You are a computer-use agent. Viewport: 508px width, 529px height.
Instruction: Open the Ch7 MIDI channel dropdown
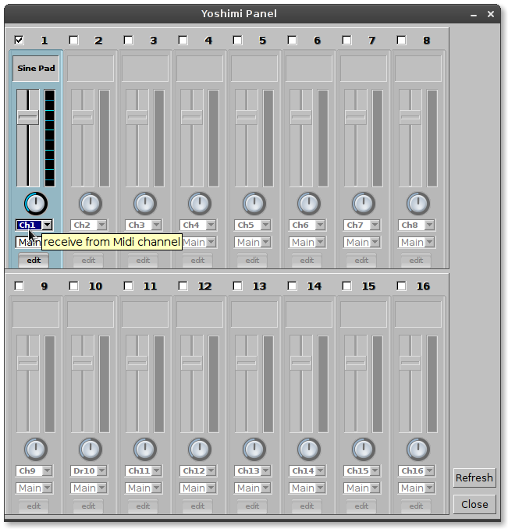(362, 225)
